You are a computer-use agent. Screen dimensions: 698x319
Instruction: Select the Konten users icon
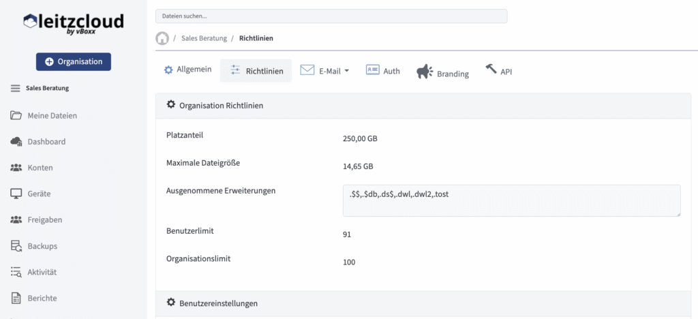pos(16,167)
